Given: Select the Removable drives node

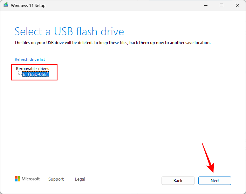Looking at the screenshot, I should click(x=33, y=69).
